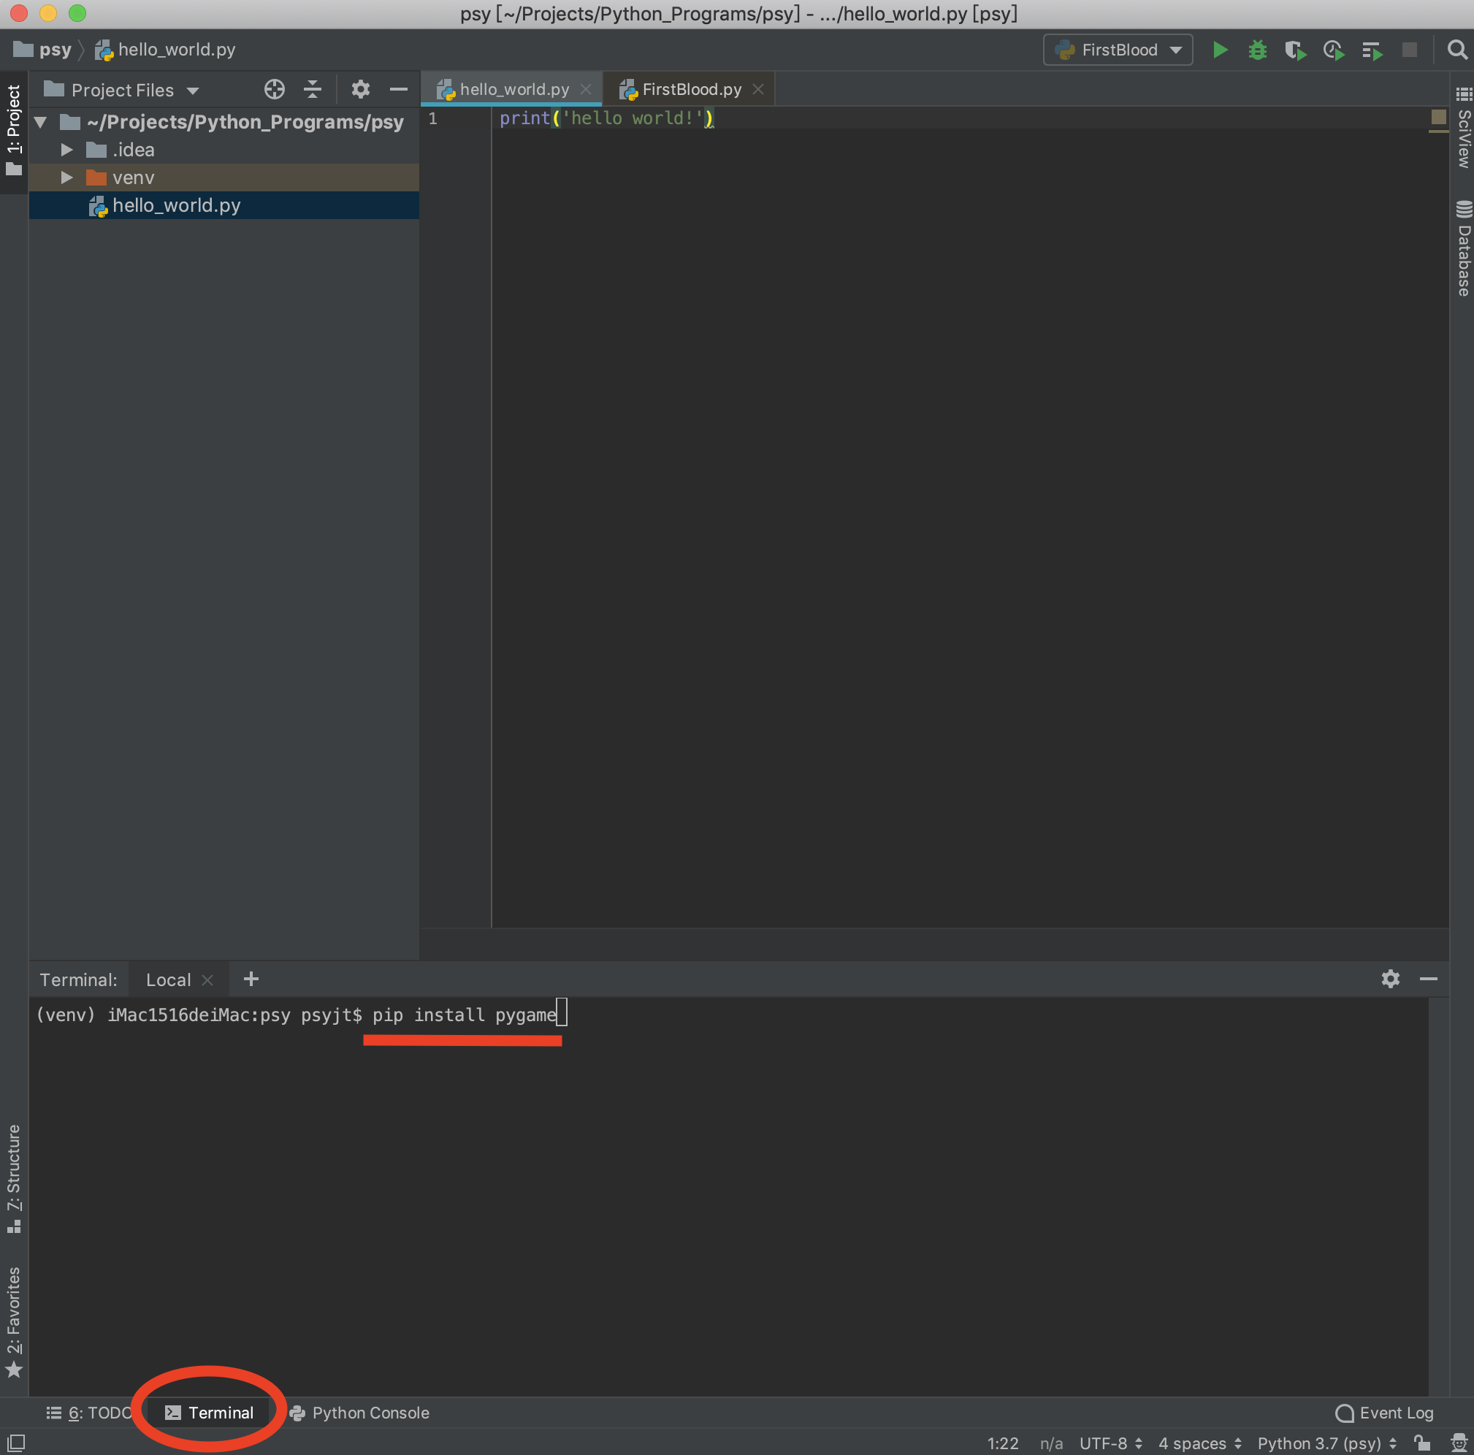Screen dimensions: 1474x1455
Task: Expand the .idea folder
Action: (x=66, y=150)
